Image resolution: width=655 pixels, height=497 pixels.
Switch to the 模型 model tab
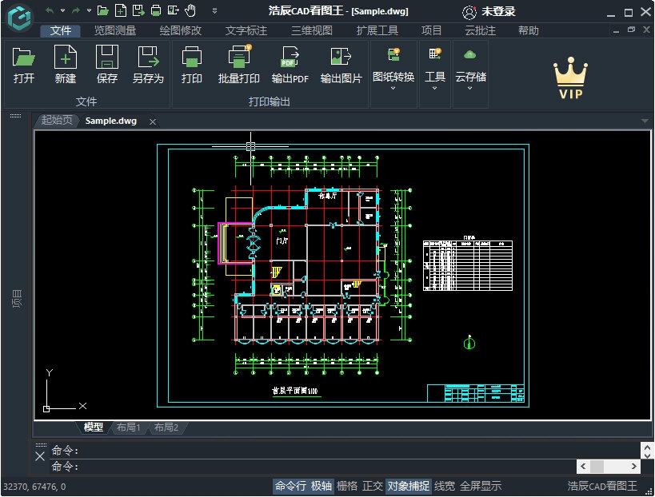(x=93, y=427)
